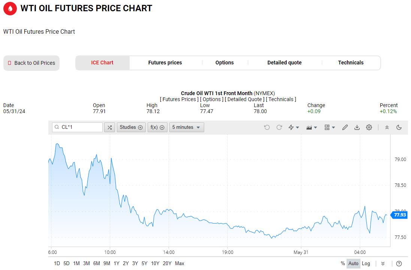Select 6M time range
Viewport: 411px width, 270px height.
click(x=97, y=264)
